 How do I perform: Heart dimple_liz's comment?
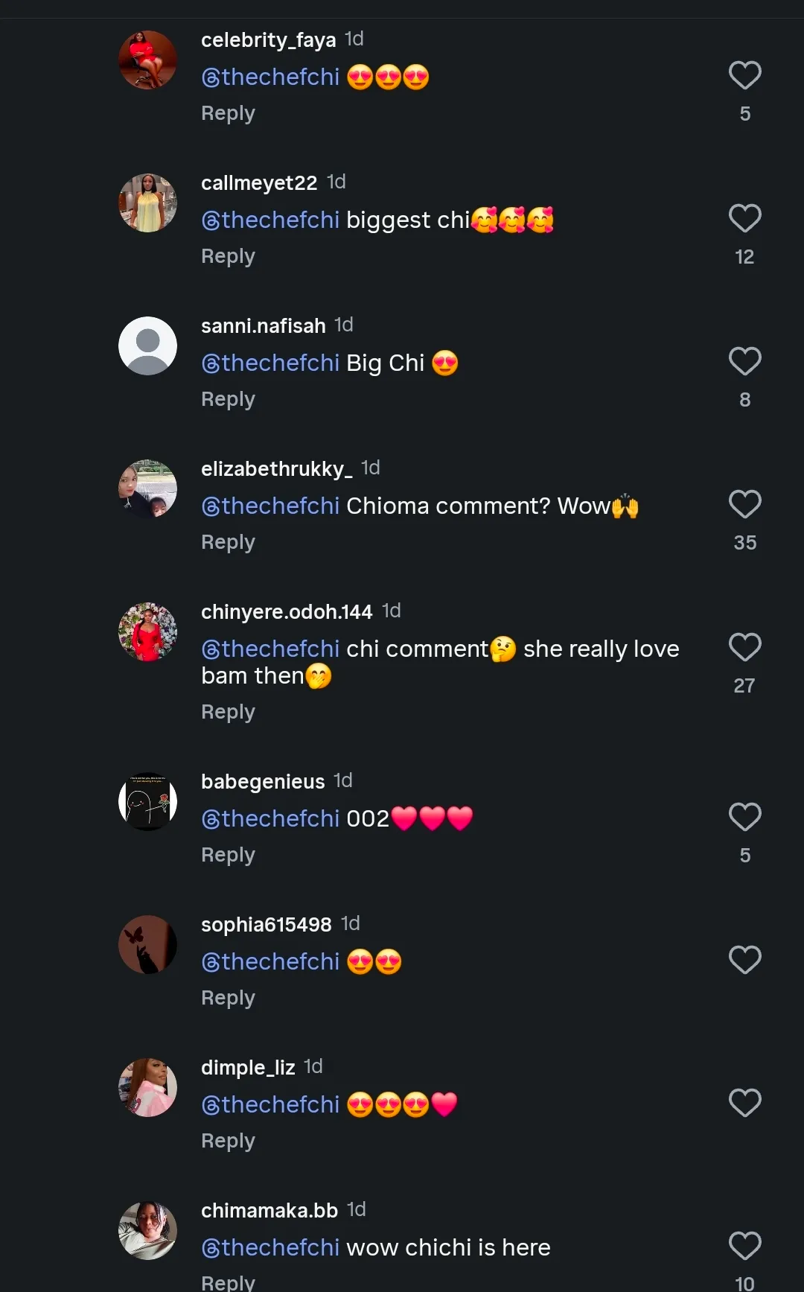[x=744, y=1103]
